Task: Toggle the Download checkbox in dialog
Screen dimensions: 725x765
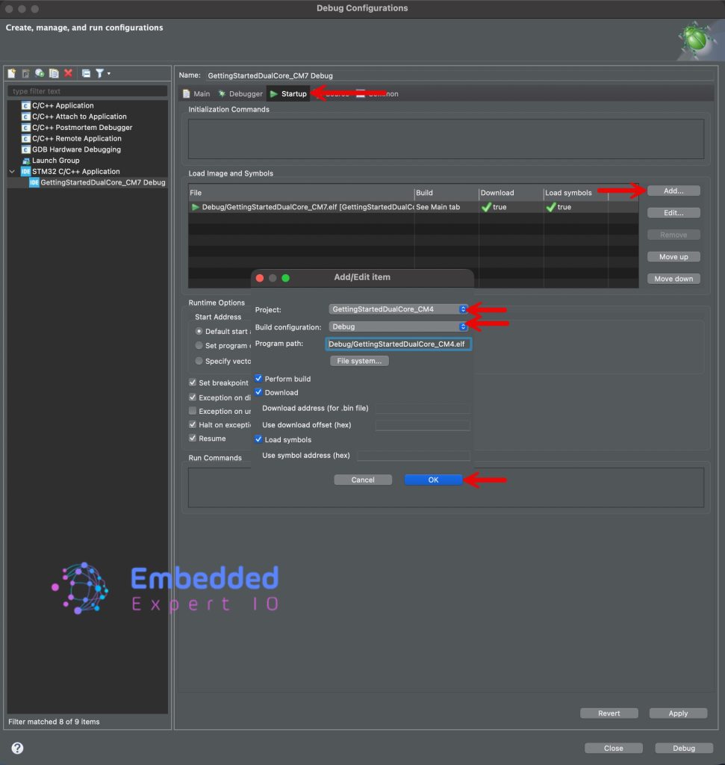Action: [259, 392]
